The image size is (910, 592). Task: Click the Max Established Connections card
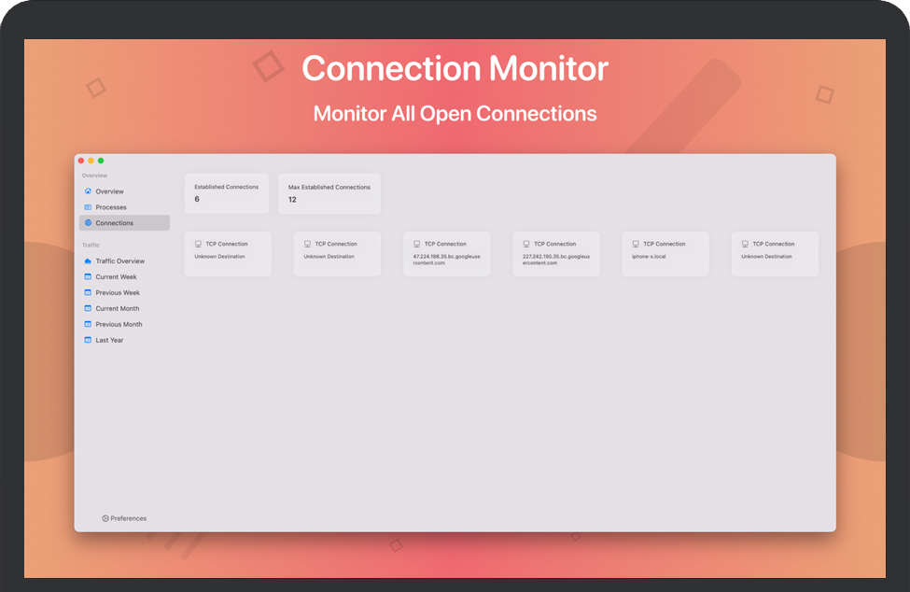pyautogui.click(x=329, y=193)
